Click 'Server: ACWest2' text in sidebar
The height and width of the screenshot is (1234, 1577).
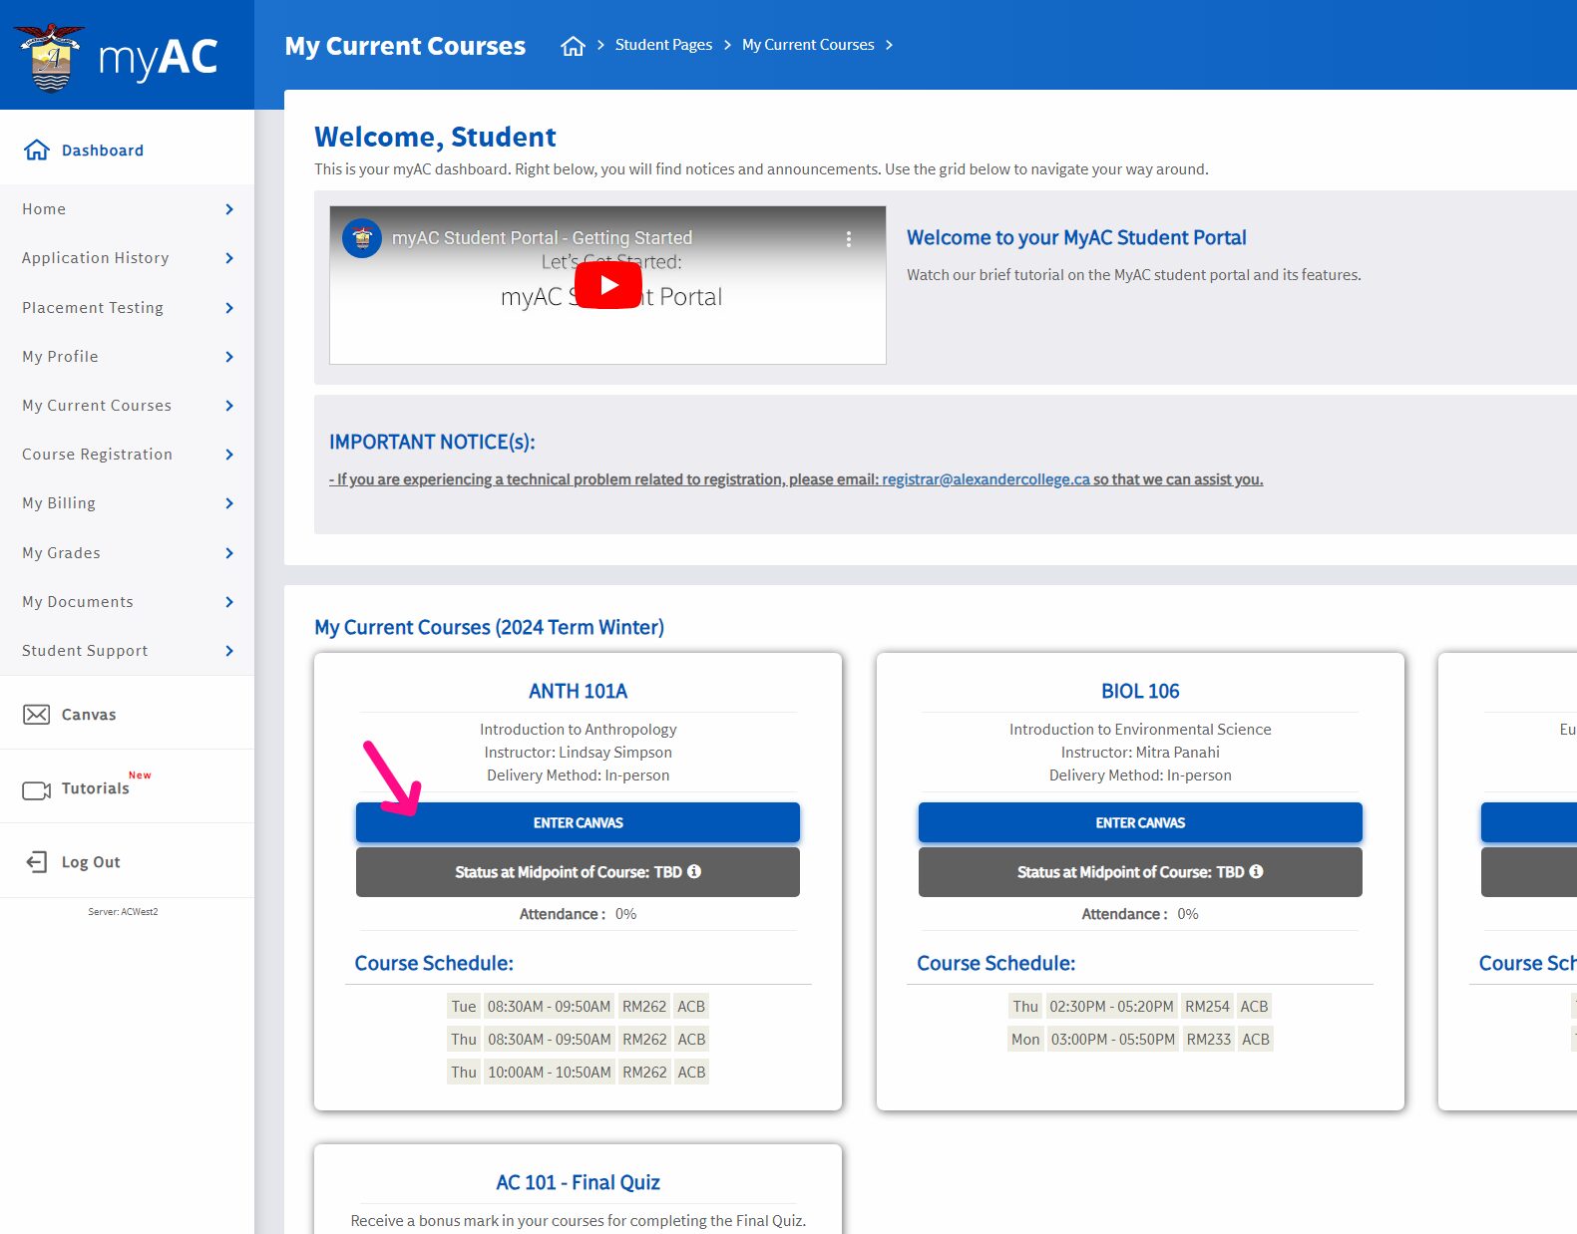[123, 912]
